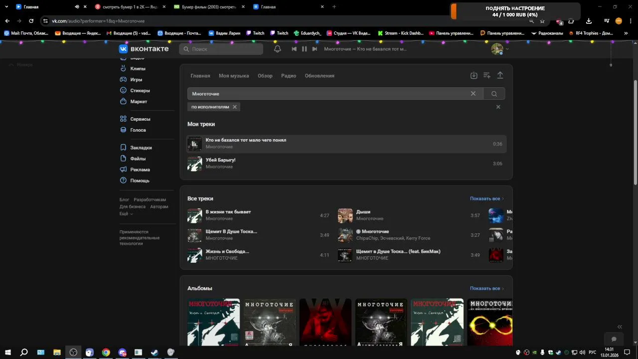Image resolution: width=638 pixels, height=359 pixels.
Task: Open Chrome from Windows taskbar
Action: pyautogui.click(x=106, y=352)
